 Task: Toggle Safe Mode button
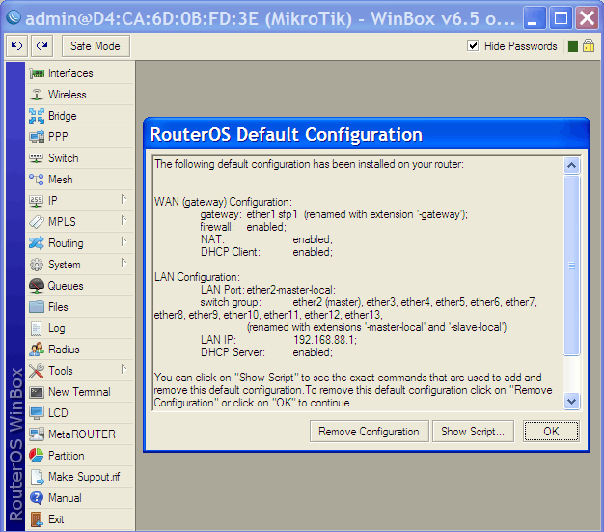point(96,46)
